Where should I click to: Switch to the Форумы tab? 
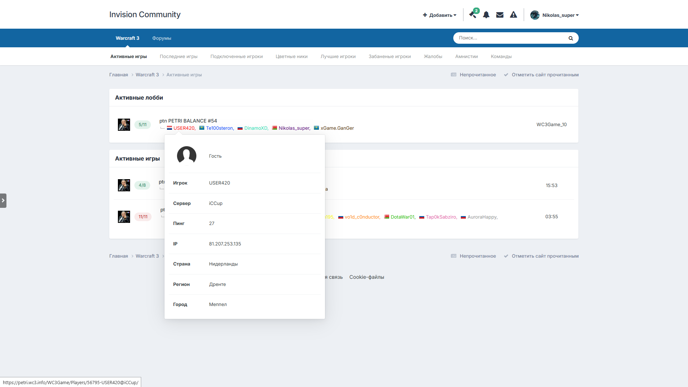point(162,38)
